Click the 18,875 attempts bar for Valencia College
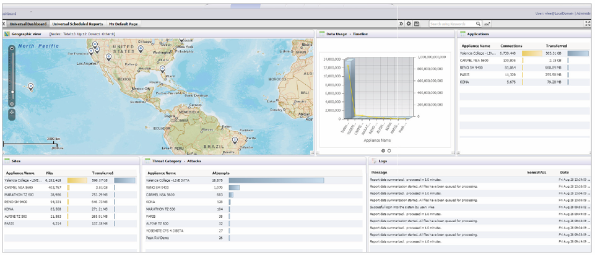The height and width of the screenshot is (255, 595). pos(276,181)
